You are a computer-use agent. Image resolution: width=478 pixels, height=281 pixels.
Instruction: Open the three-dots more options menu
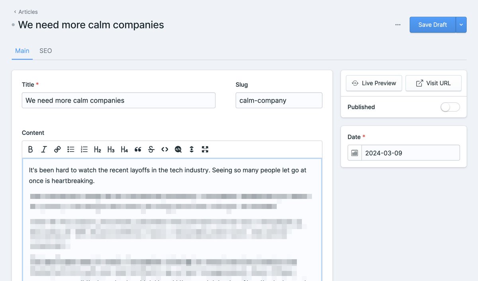pyautogui.click(x=398, y=25)
